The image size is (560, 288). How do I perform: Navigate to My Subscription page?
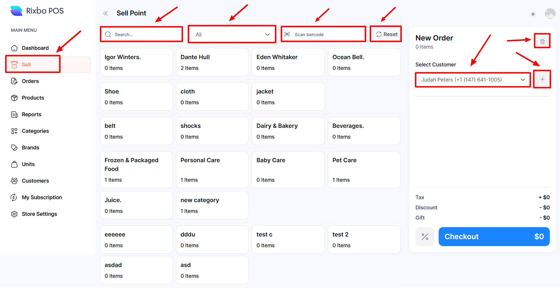click(42, 197)
